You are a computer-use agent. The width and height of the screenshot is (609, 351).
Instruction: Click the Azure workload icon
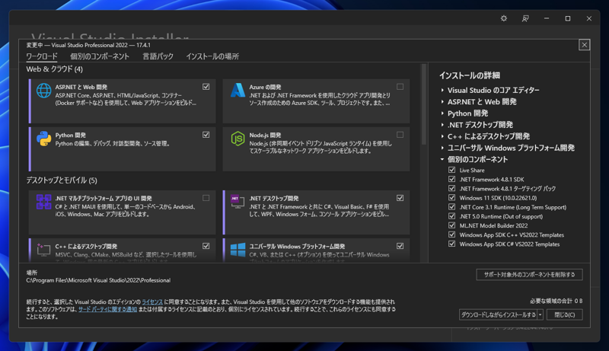coord(238,90)
